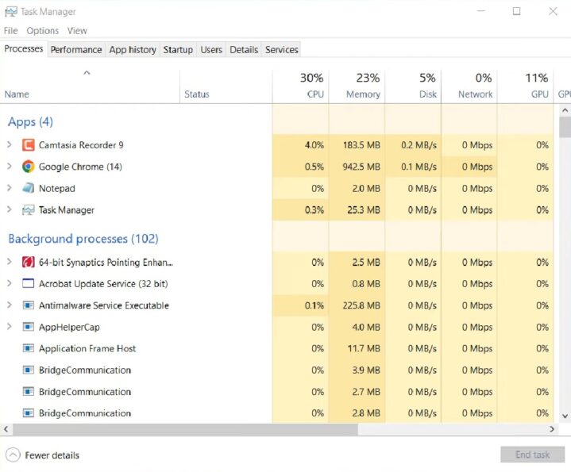Click the End task button
Image resolution: width=571 pixels, height=472 pixels.
(532, 455)
